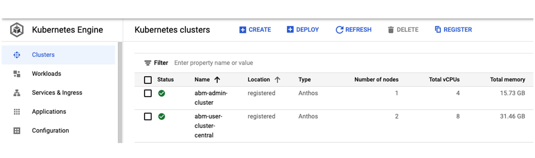This screenshot has height=158, width=535.
Task: Click the Status column header
Action: [165, 80]
